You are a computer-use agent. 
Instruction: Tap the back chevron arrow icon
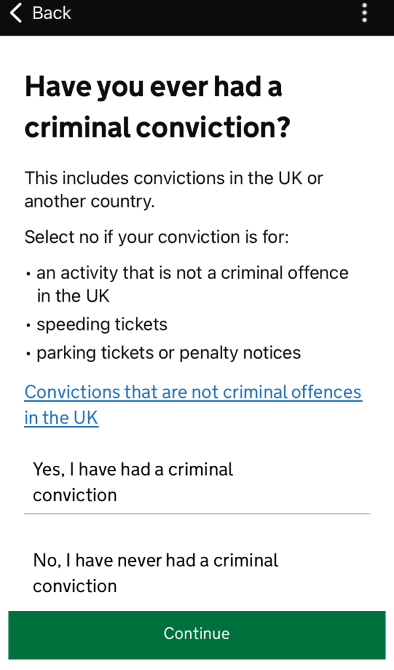[x=16, y=13]
